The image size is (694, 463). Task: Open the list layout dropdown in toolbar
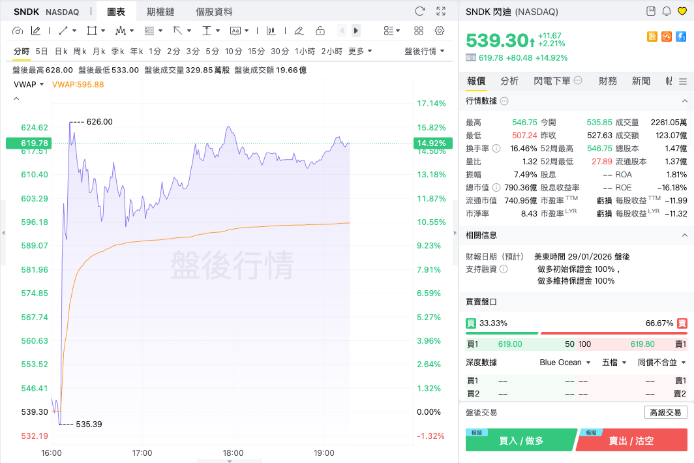click(392, 31)
